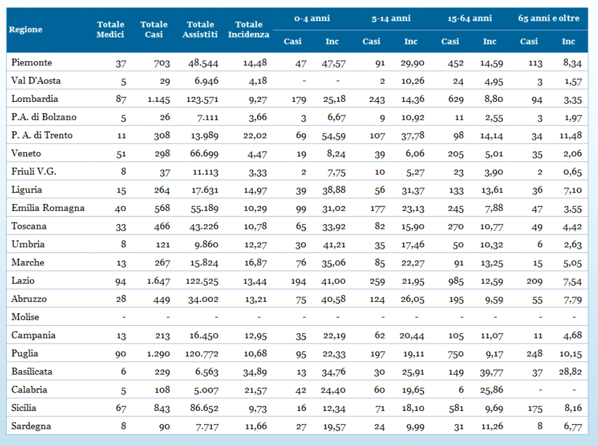Click the Lazio region name
The height and width of the screenshot is (446, 598).
coord(23,281)
